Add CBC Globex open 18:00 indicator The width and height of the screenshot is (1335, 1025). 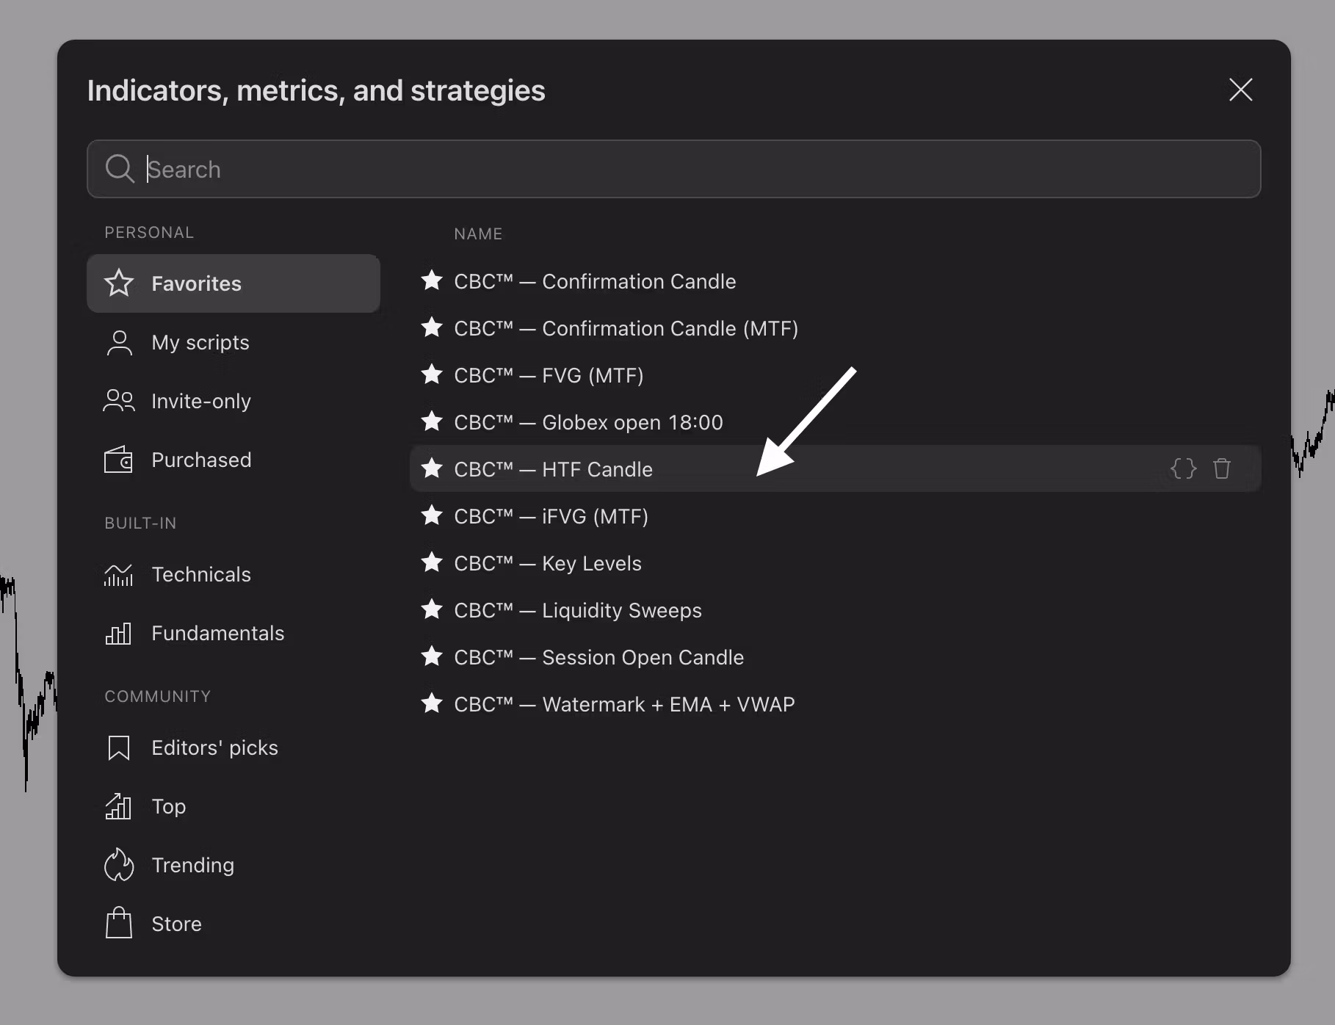[632, 422]
